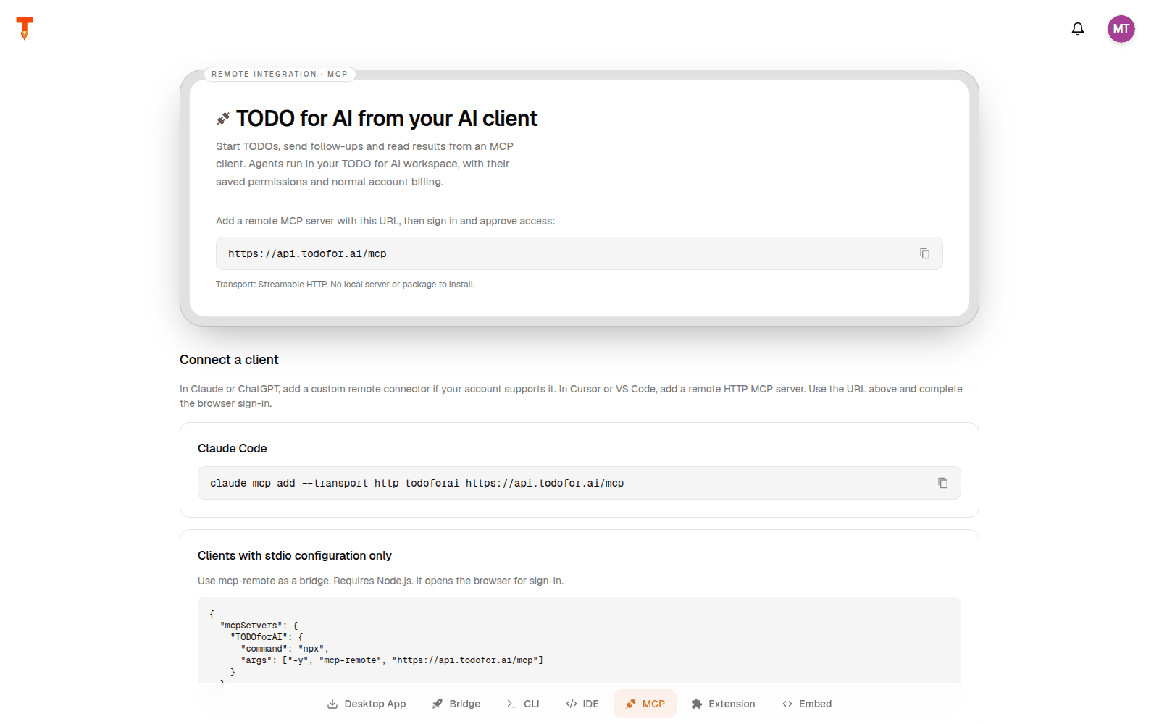Viewport: 1159px width, 724px height.
Task: Open the notifications bell
Action: (1078, 29)
